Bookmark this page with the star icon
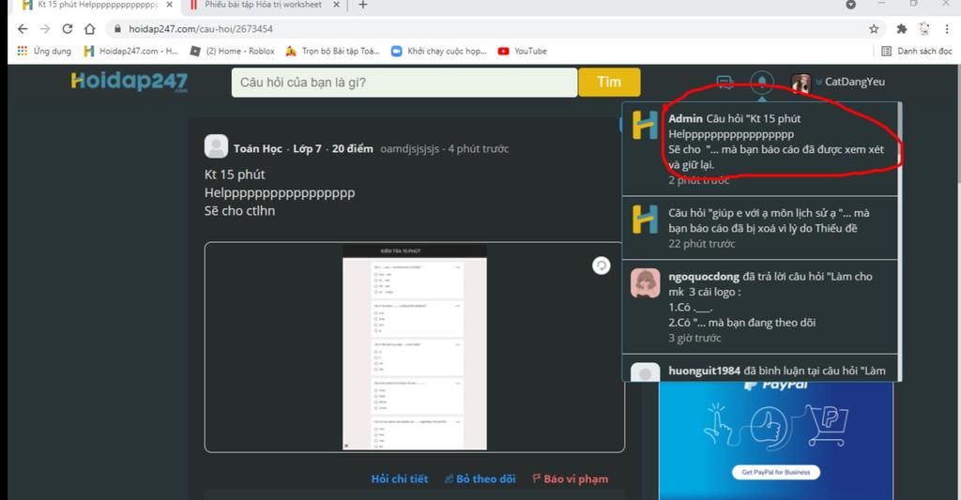 pos(874,29)
